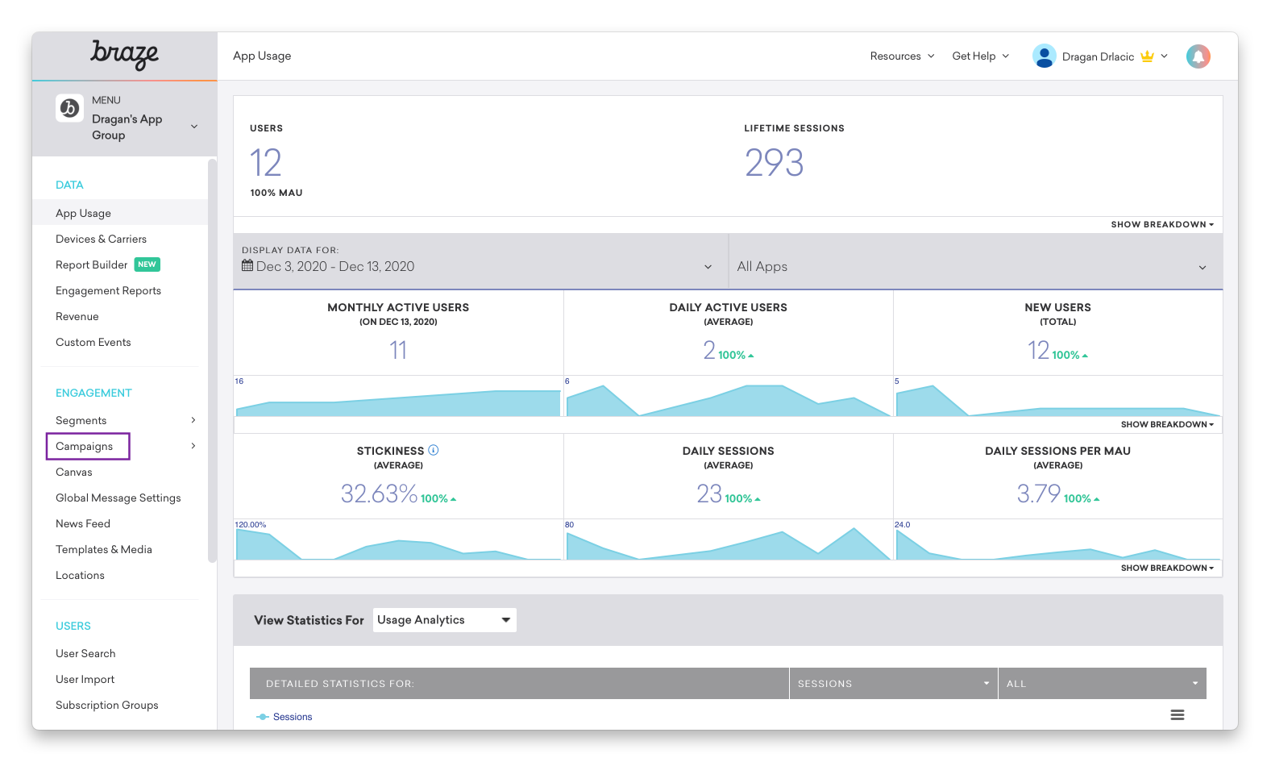Open Devices & Carriers
The width and height of the screenshot is (1271, 762).
click(x=101, y=239)
